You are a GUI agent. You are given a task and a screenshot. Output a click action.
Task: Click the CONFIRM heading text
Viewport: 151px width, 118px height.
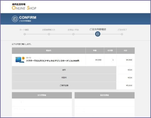click(28, 17)
